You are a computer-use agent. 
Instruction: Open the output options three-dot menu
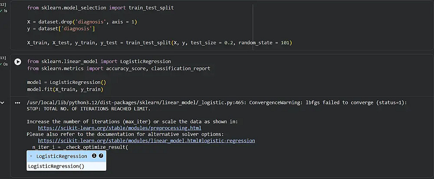pyautogui.click(x=17, y=103)
